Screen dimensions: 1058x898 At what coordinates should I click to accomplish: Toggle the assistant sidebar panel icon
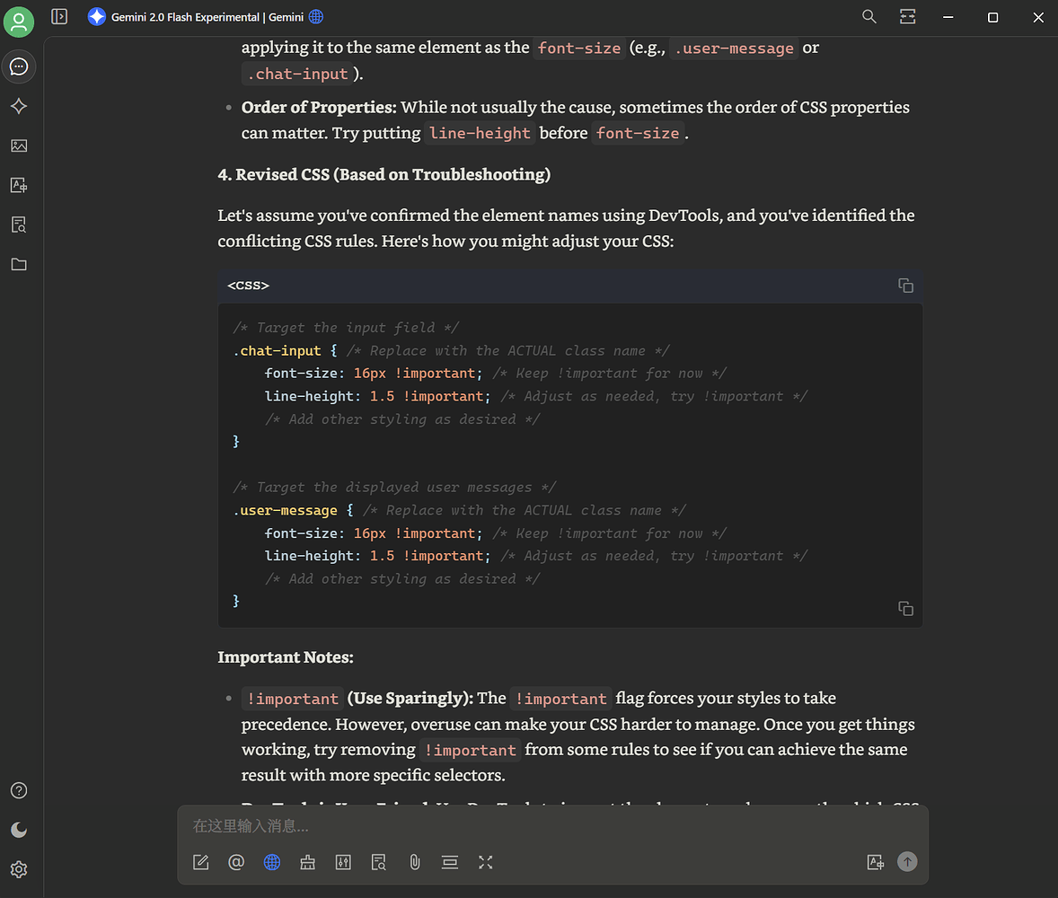click(x=59, y=17)
